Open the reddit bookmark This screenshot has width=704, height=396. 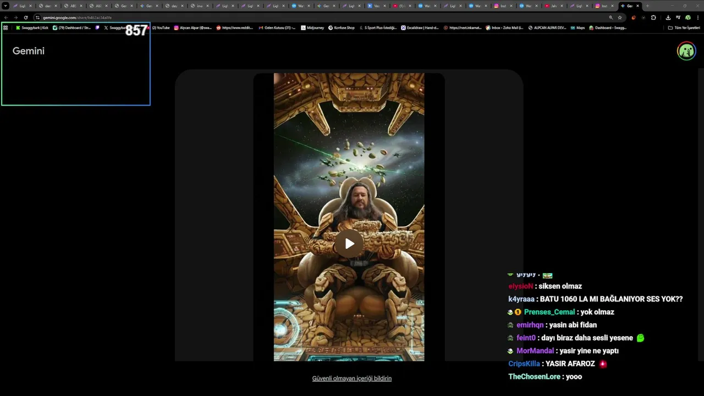[235, 28]
